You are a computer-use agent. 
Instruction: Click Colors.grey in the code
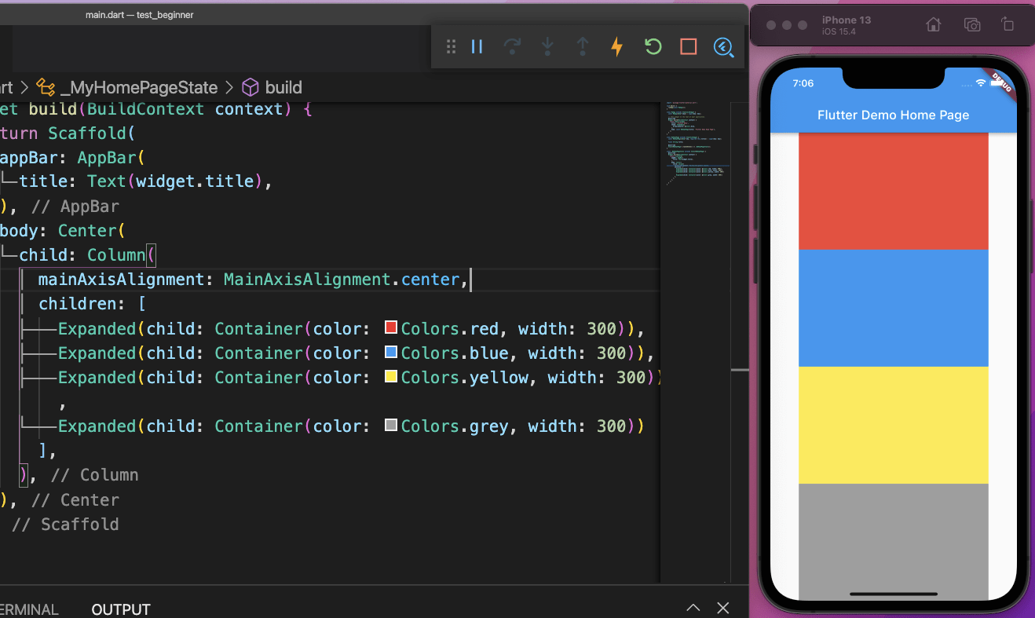click(x=454, y=426)
